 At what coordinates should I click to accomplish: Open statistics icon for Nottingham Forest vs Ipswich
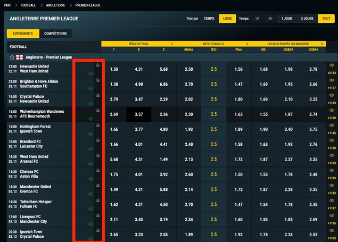coord(98,126)
